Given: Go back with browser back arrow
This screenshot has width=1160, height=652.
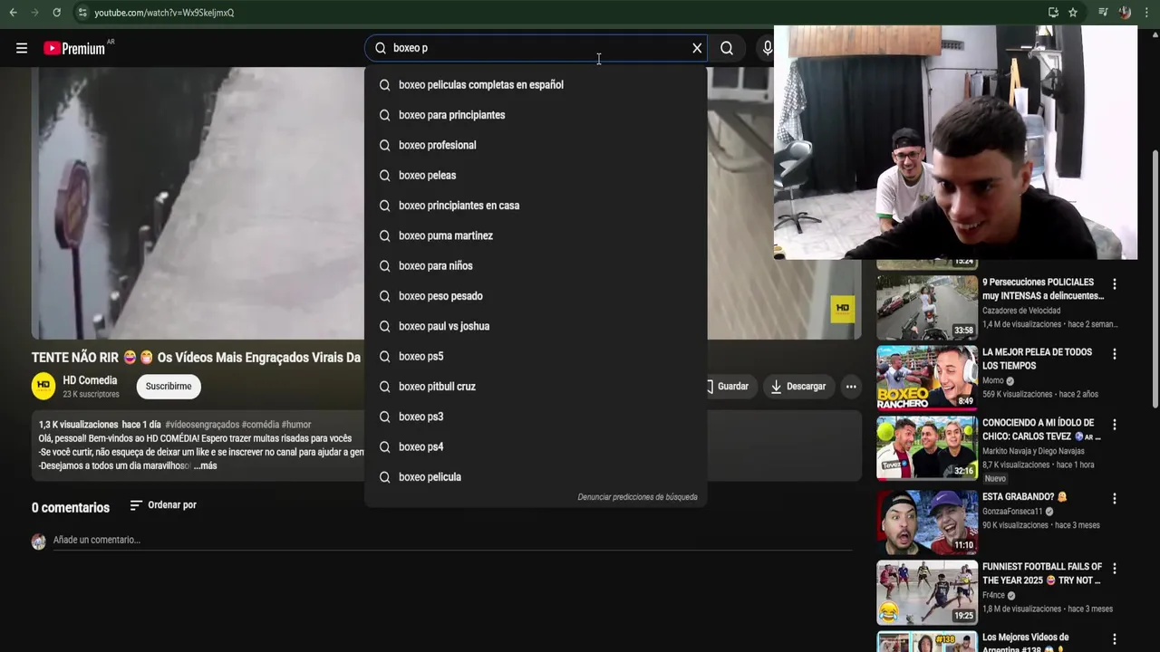Looking at the screenshot, I should tap(13, 13).
